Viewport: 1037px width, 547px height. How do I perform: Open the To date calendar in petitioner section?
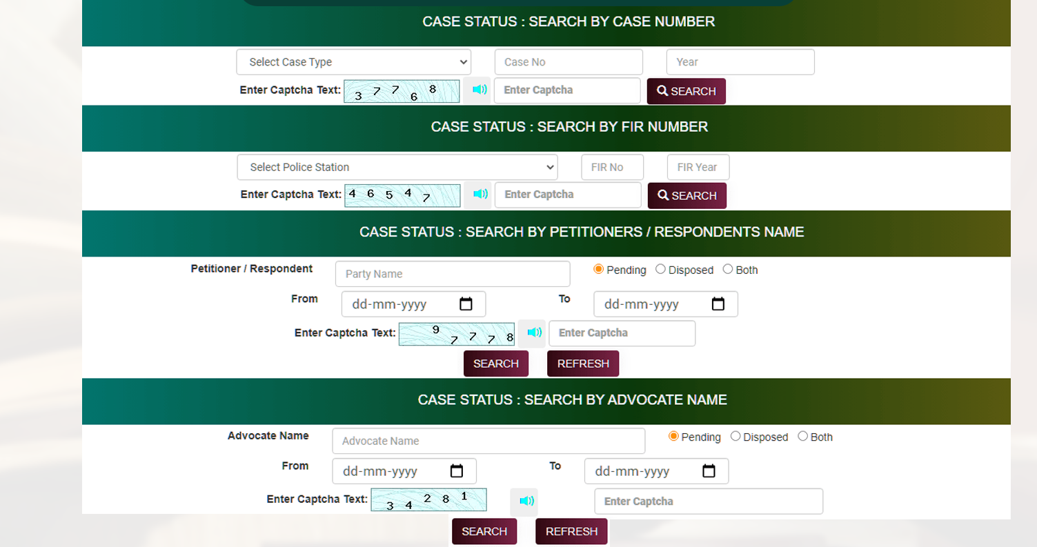718,304
